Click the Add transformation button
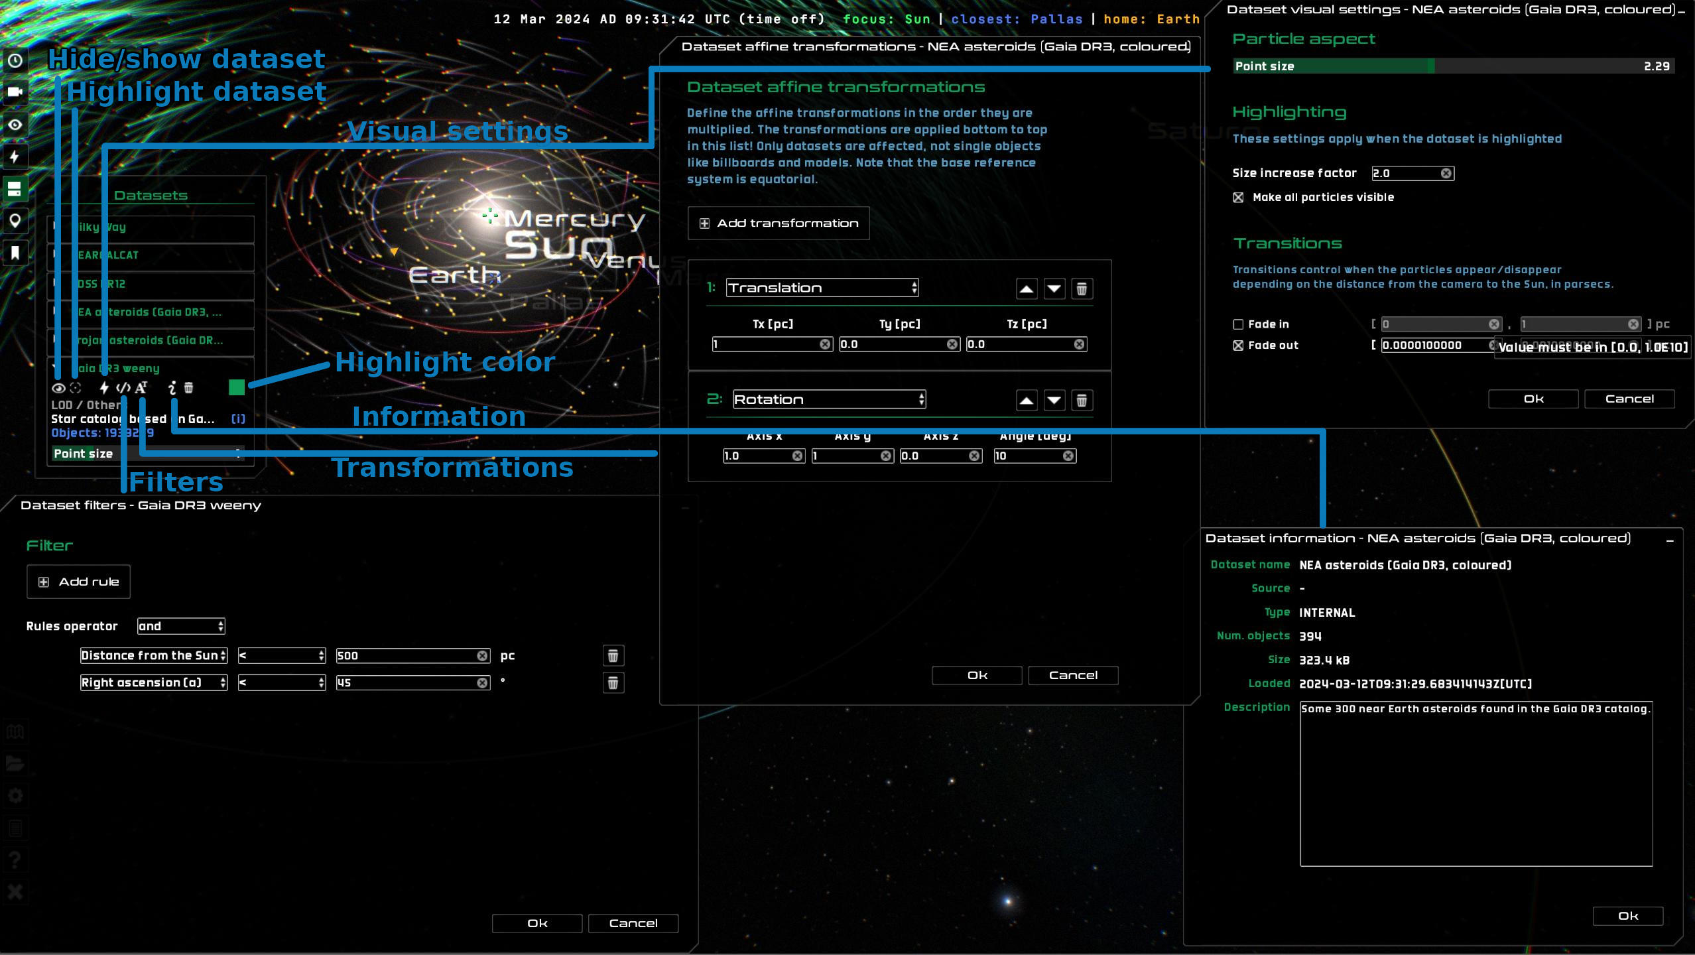This screenshot has height=955, width=1695. point(779,223)
